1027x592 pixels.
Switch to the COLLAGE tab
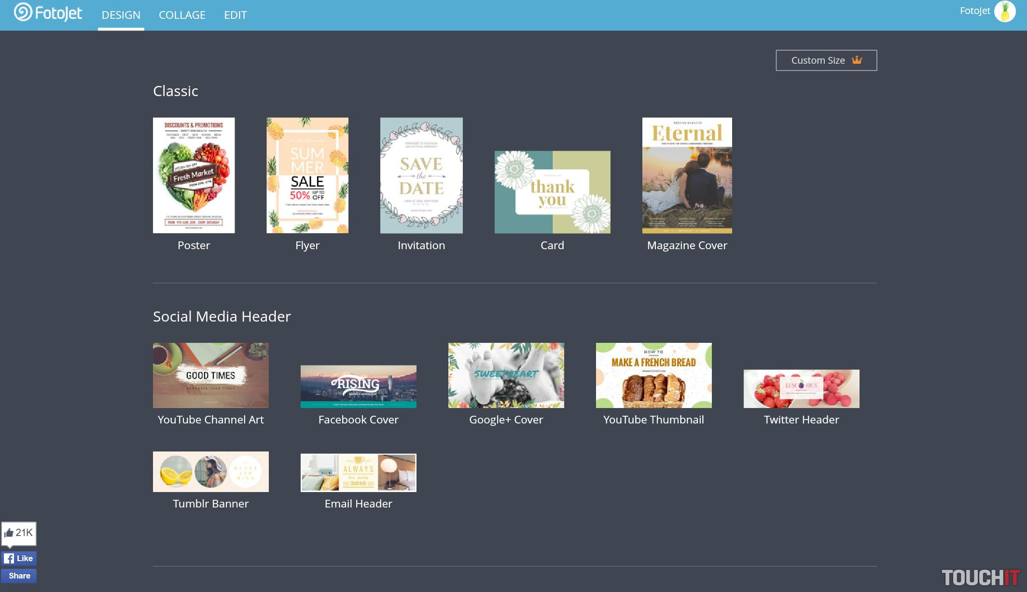182,15
